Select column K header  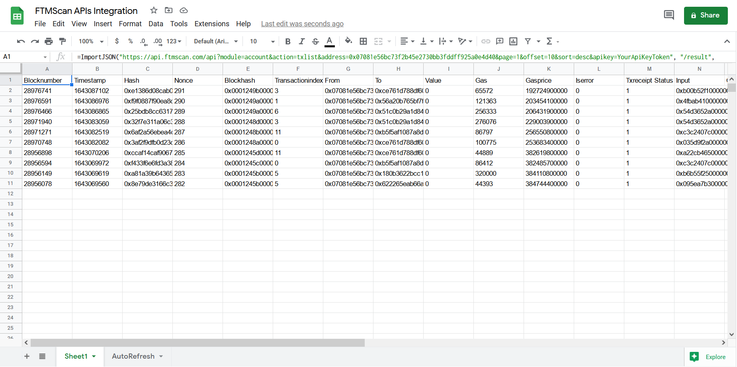(x=549, y=69)
